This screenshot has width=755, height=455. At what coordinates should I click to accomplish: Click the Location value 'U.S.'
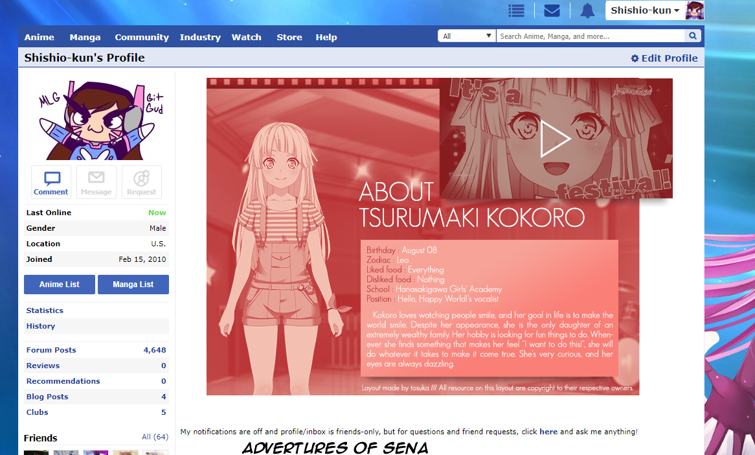159,244
